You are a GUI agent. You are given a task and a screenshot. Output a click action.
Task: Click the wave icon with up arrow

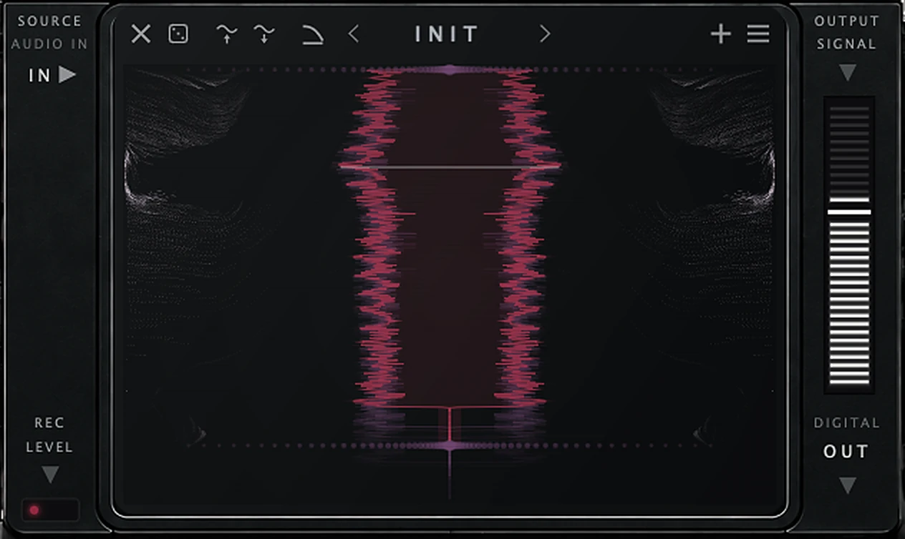(x=227, y=34)
